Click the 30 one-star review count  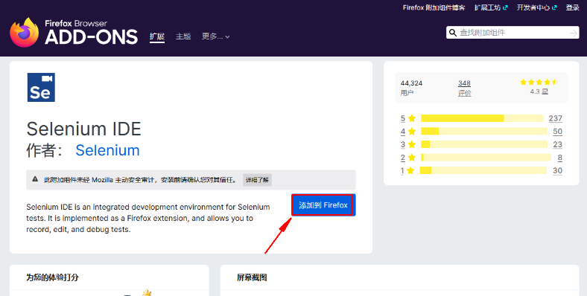557,170
